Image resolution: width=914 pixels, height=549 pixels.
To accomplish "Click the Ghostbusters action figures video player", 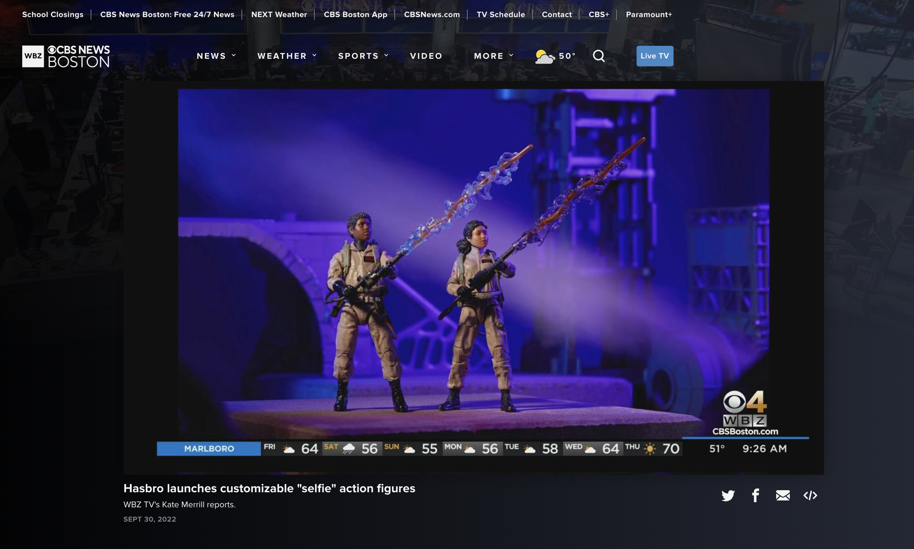I will pos(473,278).
